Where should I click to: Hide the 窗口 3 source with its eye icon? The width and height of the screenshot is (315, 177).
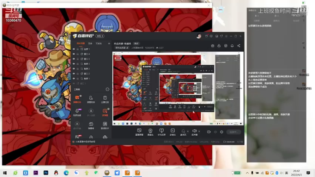[x=74, y=59]
